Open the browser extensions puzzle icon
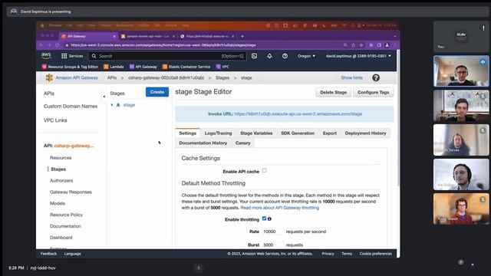This screenshot has width=491, height=276. point(371,45)
